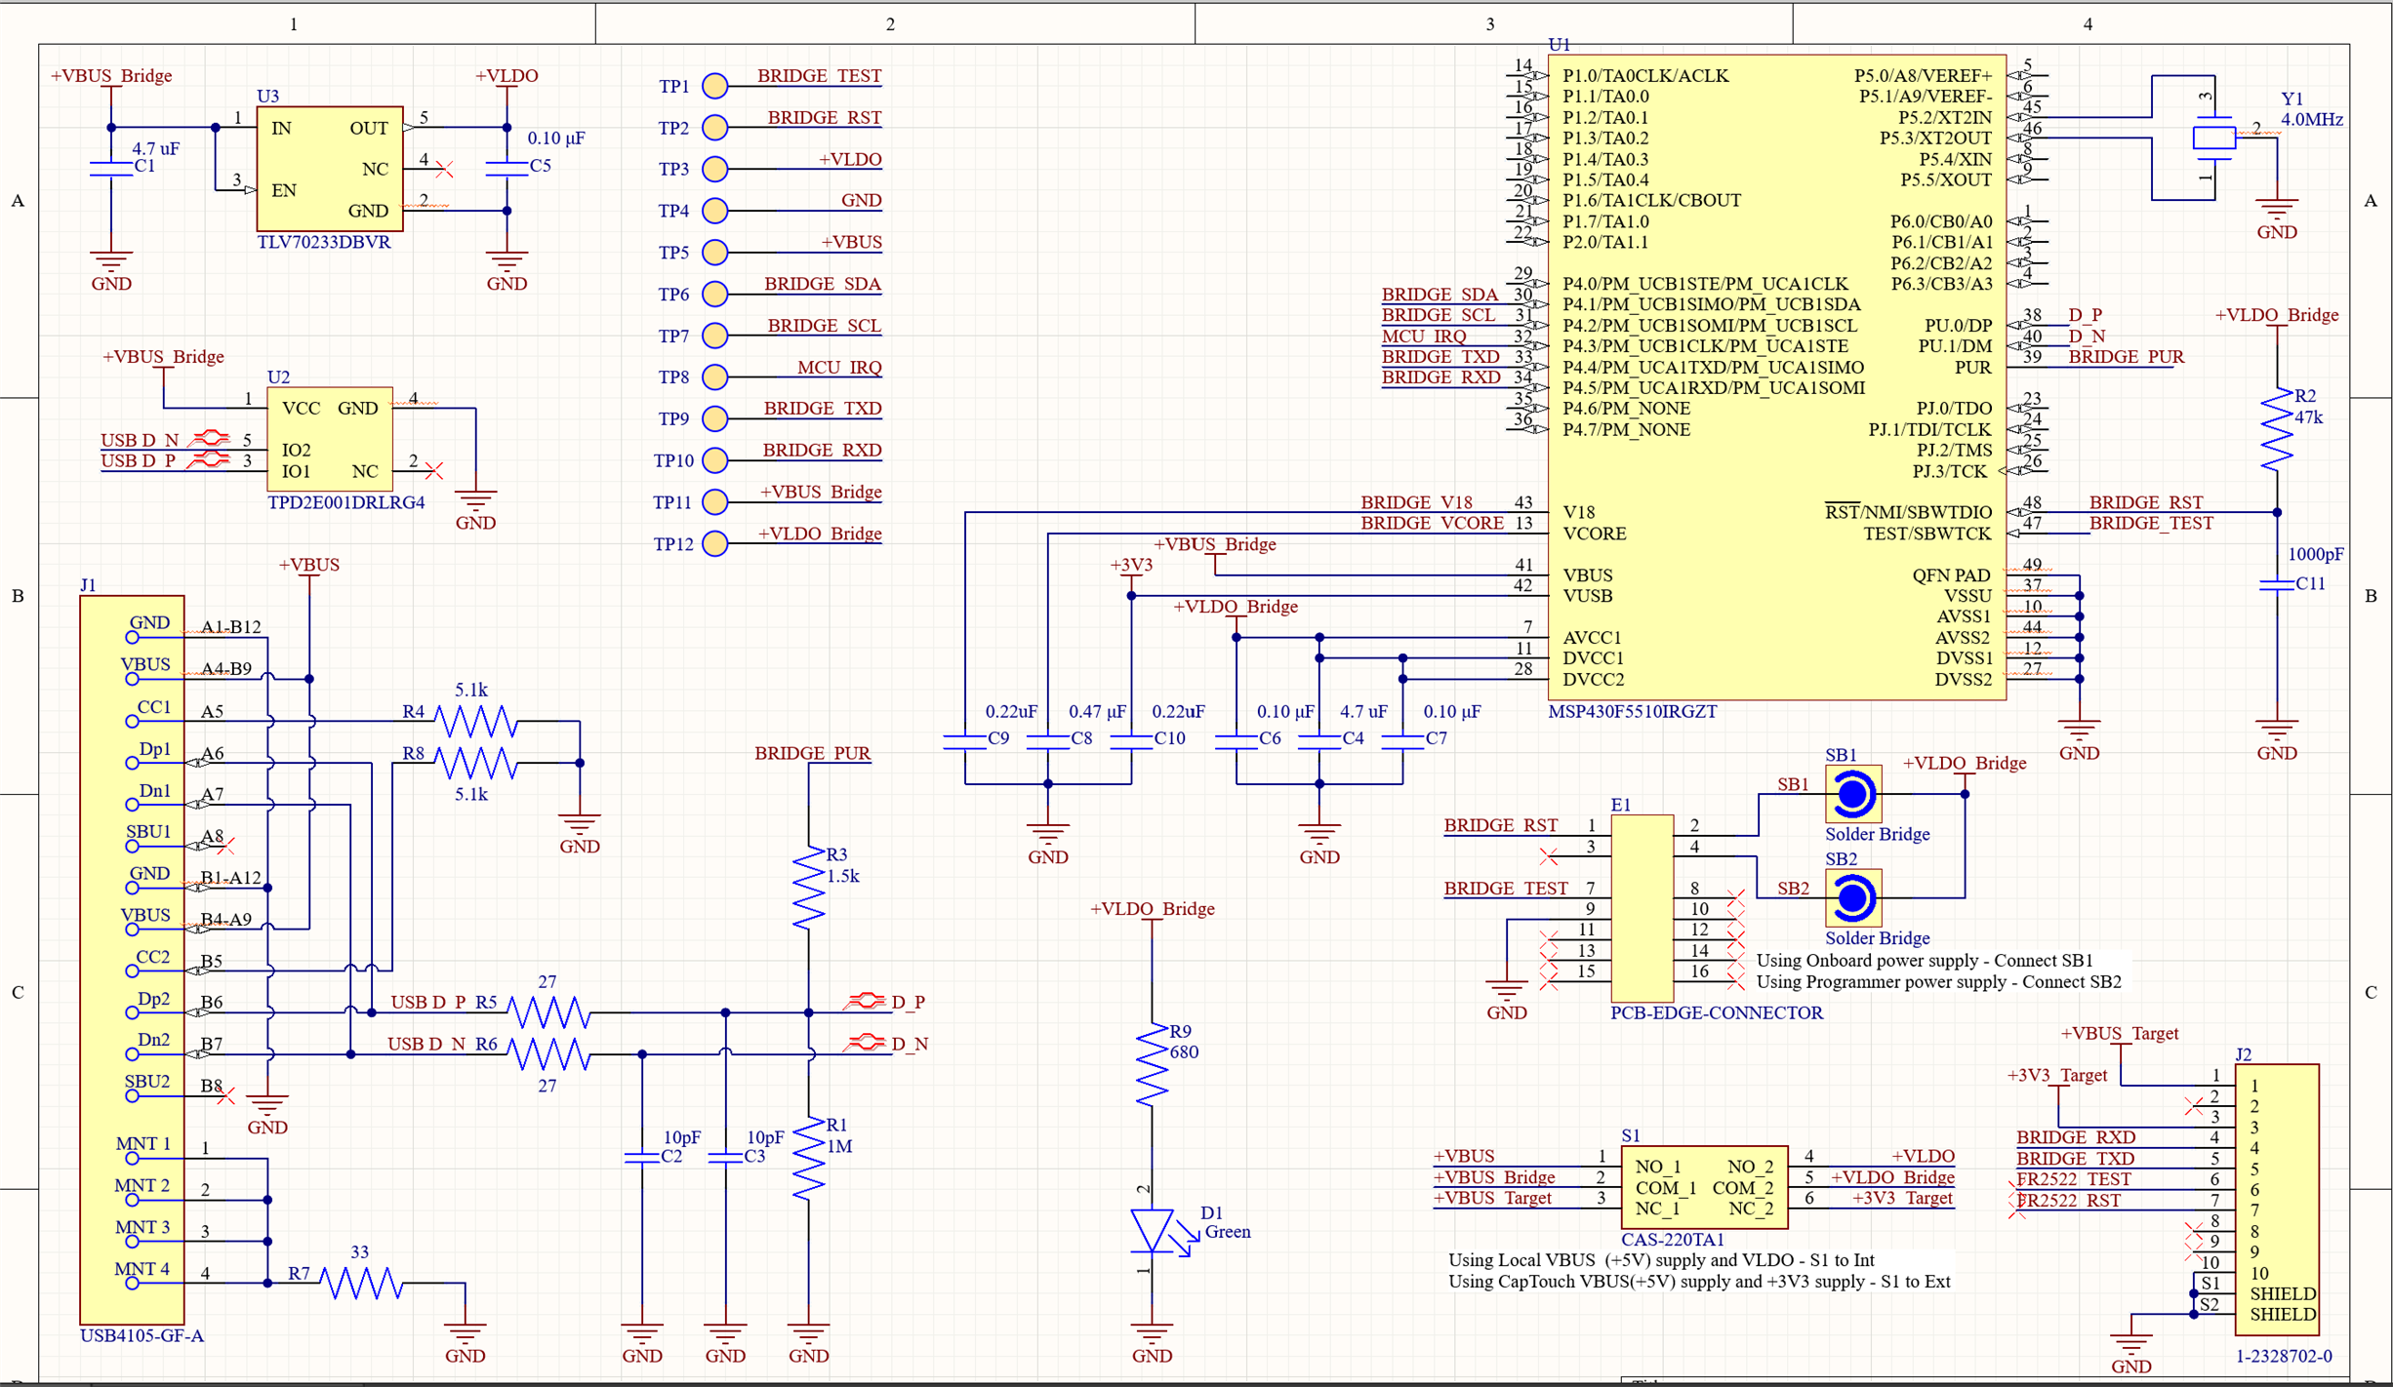Viewport: 2393px width, 1387px height.
Task: Select resistor R7 33 ohm symbol
Action: pyautogui.click(x=361, y=1284)
